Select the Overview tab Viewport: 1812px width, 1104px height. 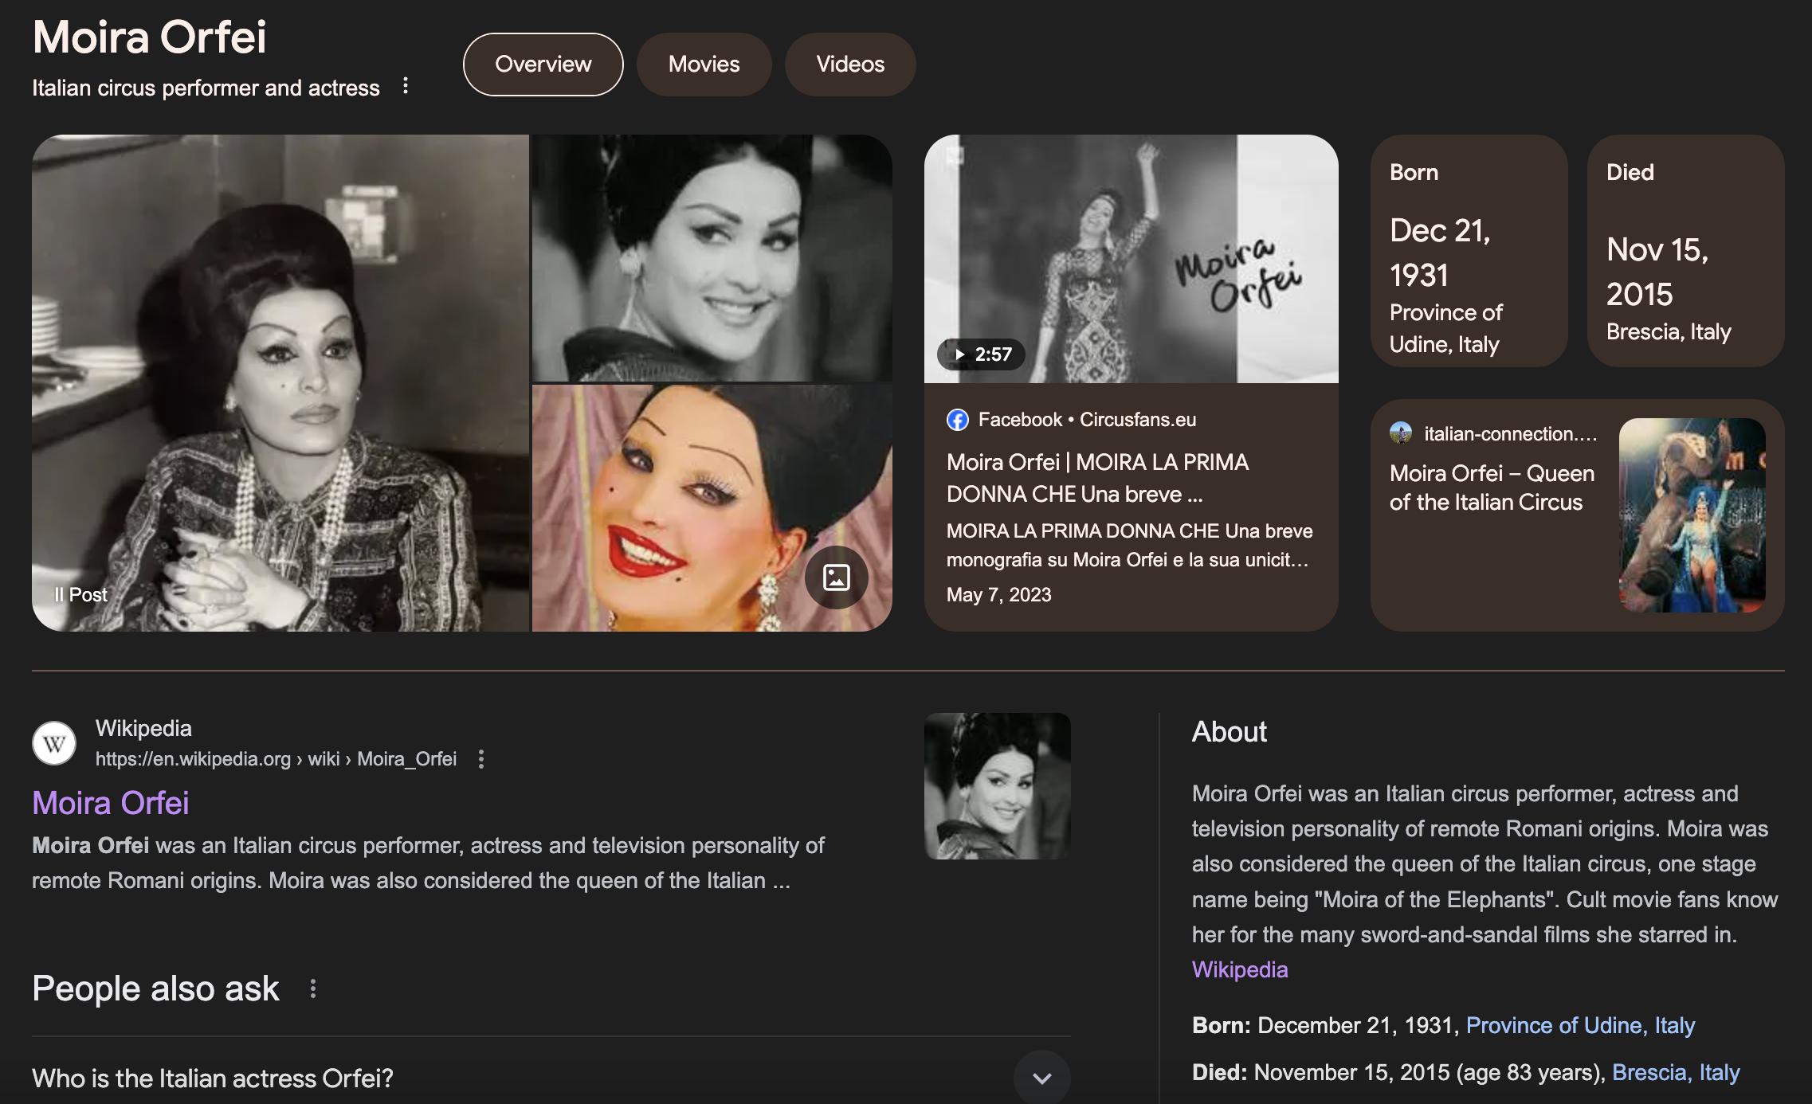[543, 65]
